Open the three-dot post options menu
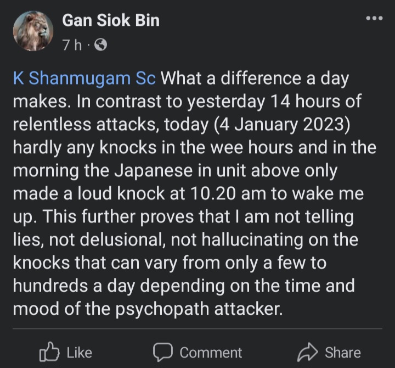 (374, 18)
